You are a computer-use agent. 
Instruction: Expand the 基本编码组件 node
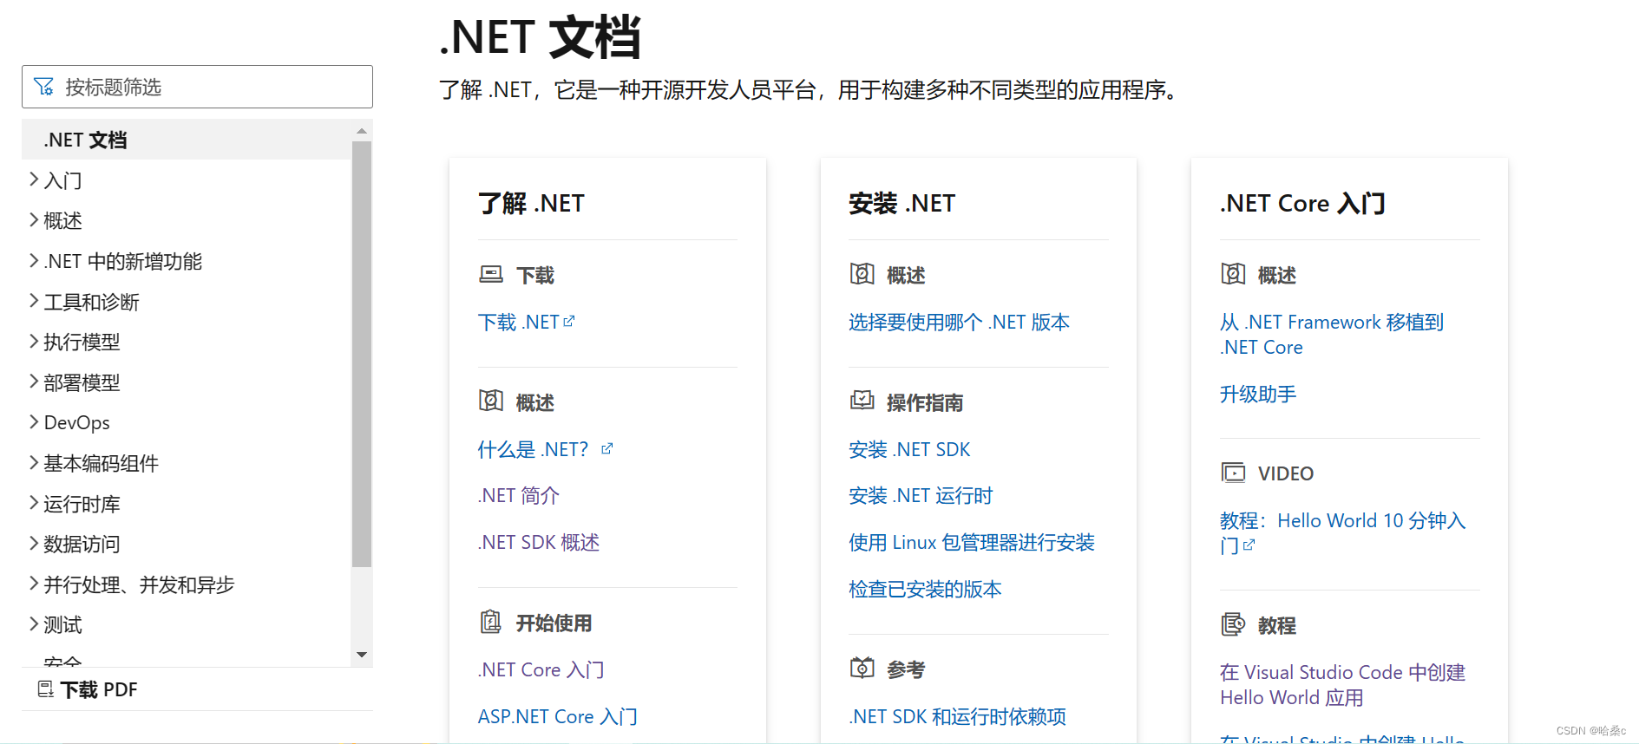click(x=34, y=462)
